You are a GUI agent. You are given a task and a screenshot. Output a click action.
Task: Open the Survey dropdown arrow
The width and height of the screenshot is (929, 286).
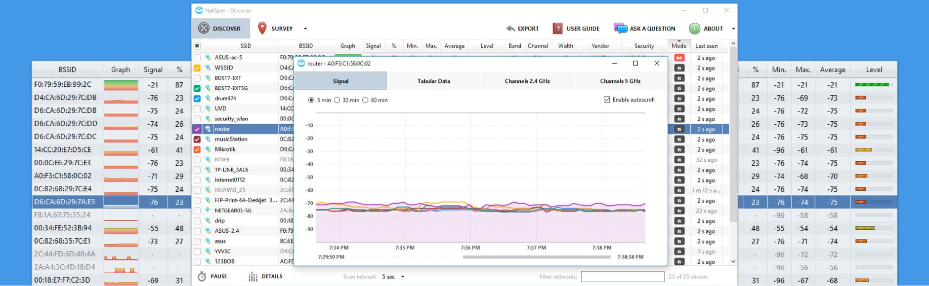(x=305, y=29)
